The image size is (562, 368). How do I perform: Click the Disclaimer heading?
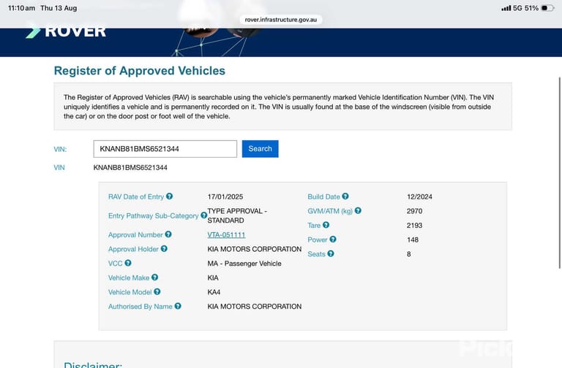click(x=93, y=365)
